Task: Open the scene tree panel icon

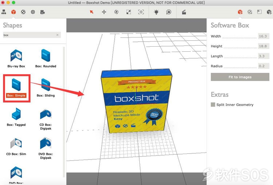Action: point(4,12)
